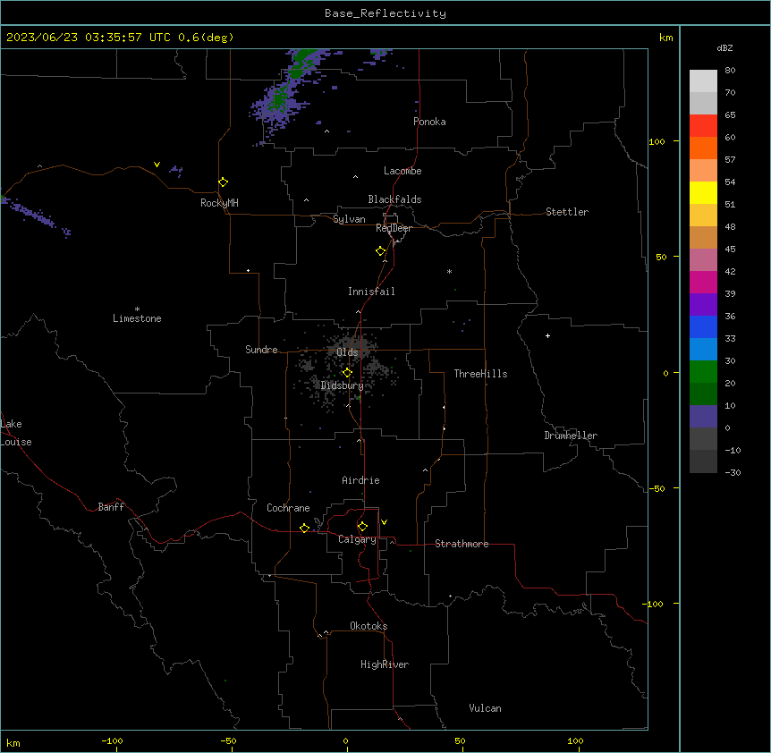Click the Olds label
Image resolution: width=771 pixels, height=753 pixels.
347,352
